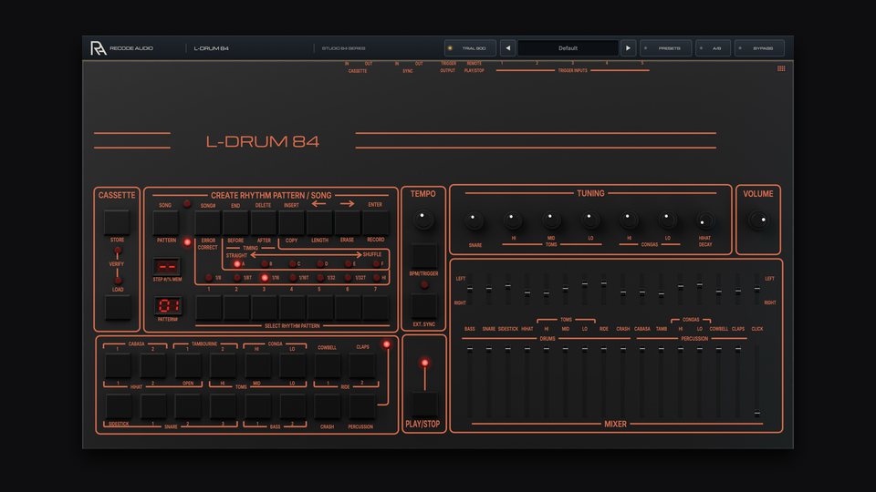The image size is (876, 492).
Task: Hit the Bass 2 pad
Action: (x=293, y=407)
